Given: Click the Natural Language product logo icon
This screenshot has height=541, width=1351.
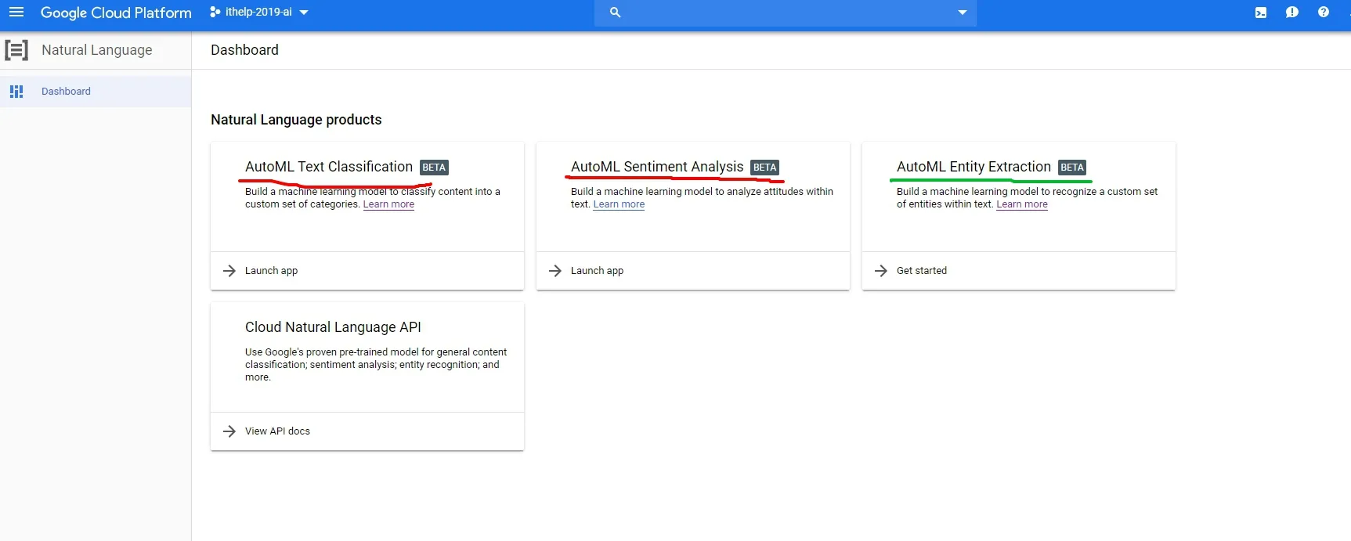Looking at the screenshot, I should (x=16, y=50).
